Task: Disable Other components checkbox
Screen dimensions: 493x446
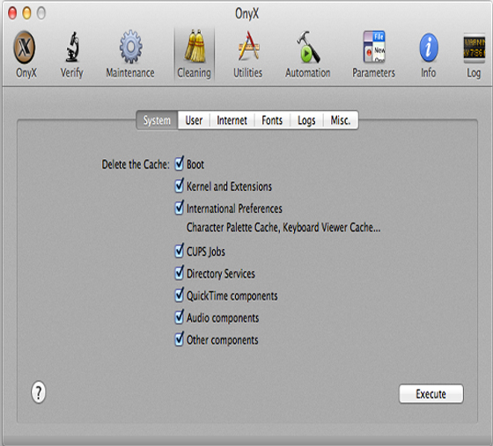Action: click(180, 339)
